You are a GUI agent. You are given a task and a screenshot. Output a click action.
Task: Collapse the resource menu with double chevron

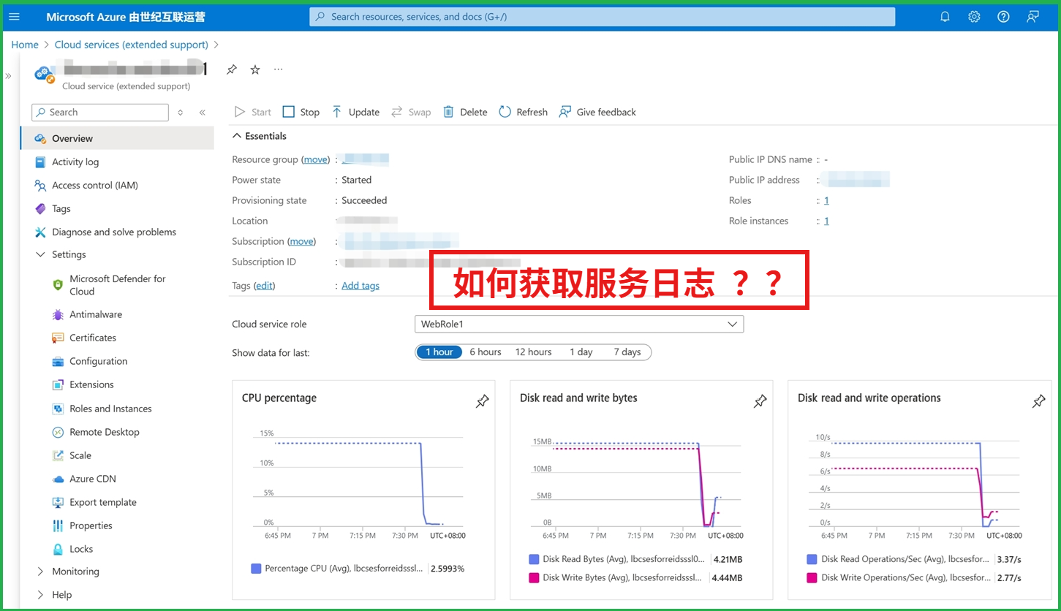(x=203, y=113)
